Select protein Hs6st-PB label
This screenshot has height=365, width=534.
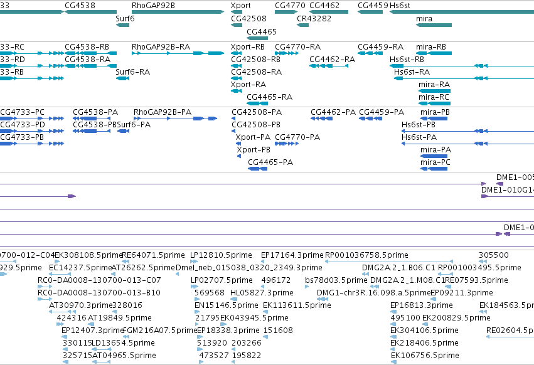418,125
